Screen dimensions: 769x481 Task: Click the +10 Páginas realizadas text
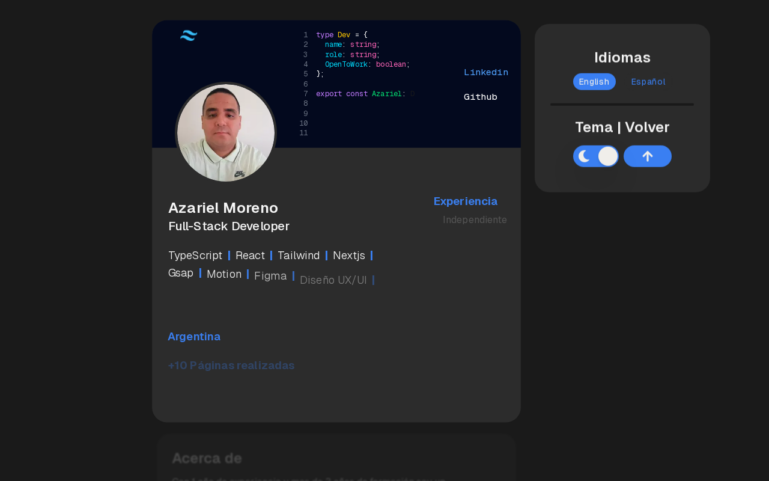click(231, 366)
